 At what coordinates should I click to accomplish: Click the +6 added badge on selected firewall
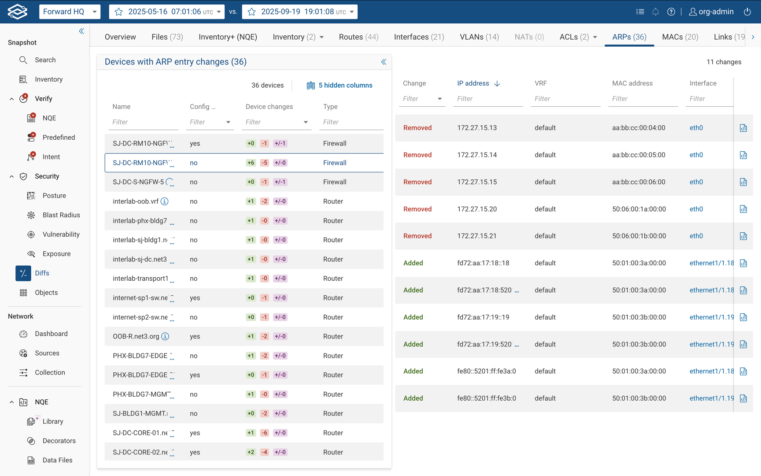(x=251, y=163)
